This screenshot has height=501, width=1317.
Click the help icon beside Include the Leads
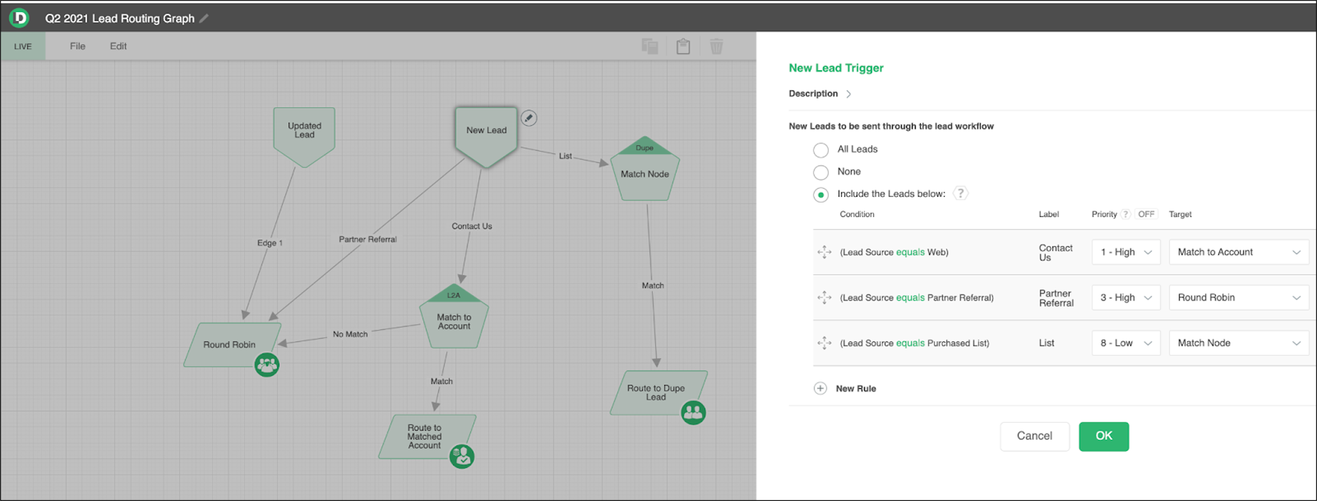coord(960,194)
